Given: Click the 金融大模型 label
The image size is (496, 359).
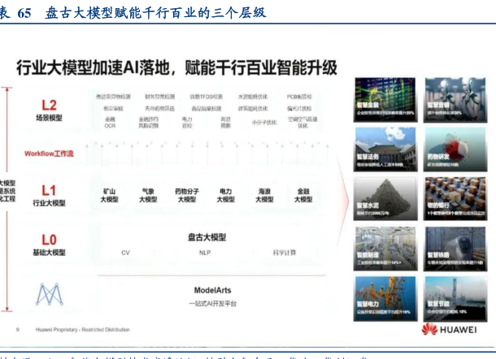Looking at the screenshot, I should click(x=303, y=194).
